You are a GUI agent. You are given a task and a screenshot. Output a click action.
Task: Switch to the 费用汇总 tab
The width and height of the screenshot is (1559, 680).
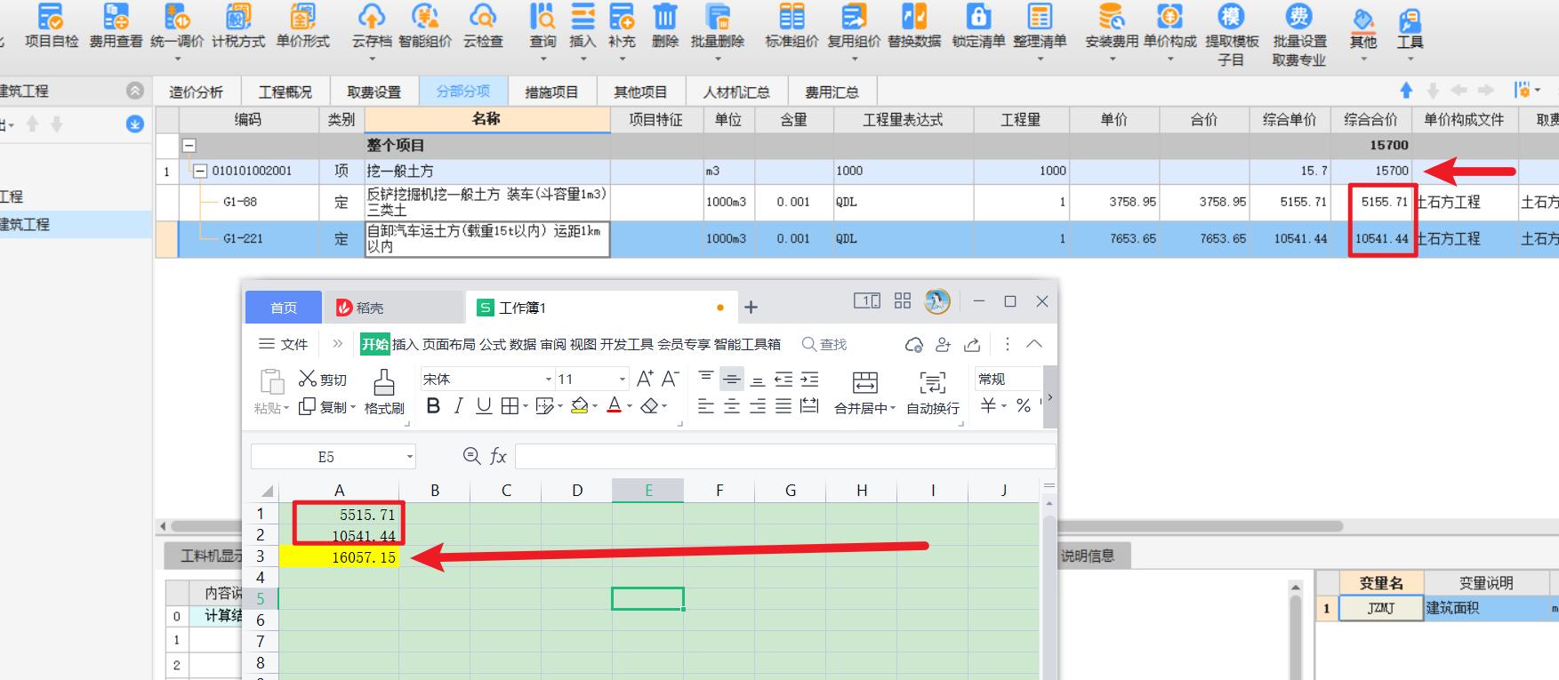click(x=832, y=92)
